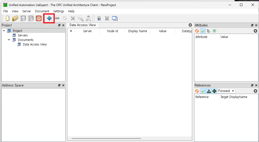
Task: Select Data Access View tree item
Action: click(x=35, y=44)
